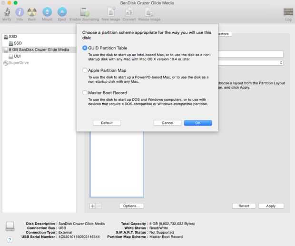
Task: Click the Revert button
Action: [x=244, y=206]
